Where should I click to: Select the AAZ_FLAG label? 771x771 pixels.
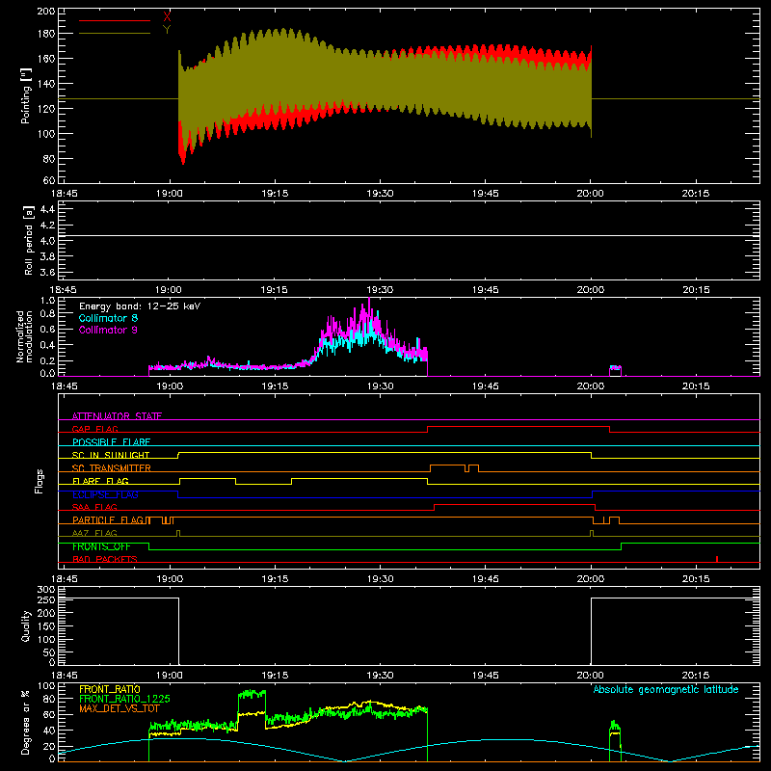[x=94, y=533]
